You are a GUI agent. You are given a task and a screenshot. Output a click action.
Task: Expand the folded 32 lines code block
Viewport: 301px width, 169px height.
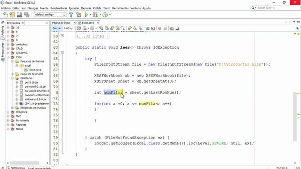[62, 36]
